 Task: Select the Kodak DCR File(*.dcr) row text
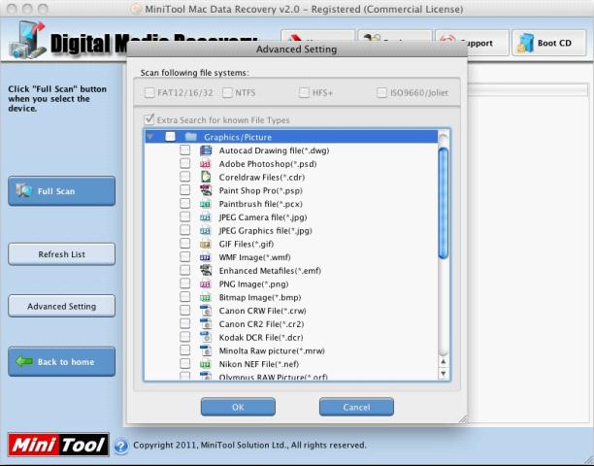point(261,338)
